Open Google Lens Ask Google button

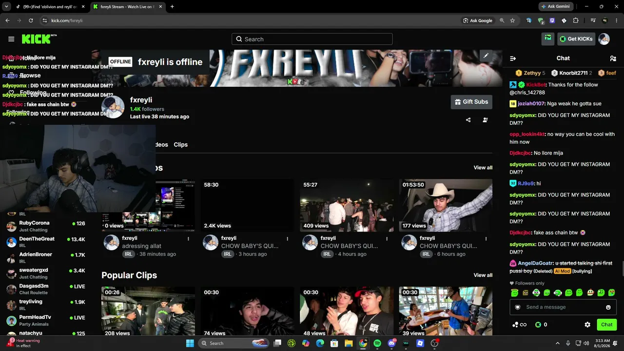click(478, 20)
